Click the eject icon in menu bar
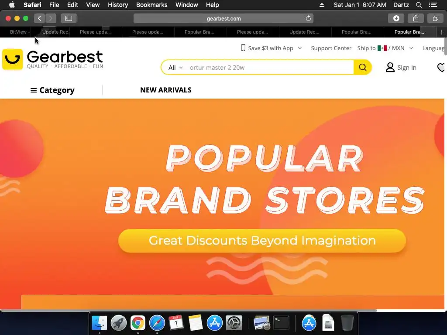This screenshot has height=335, width=447. (x=322, y=5)
